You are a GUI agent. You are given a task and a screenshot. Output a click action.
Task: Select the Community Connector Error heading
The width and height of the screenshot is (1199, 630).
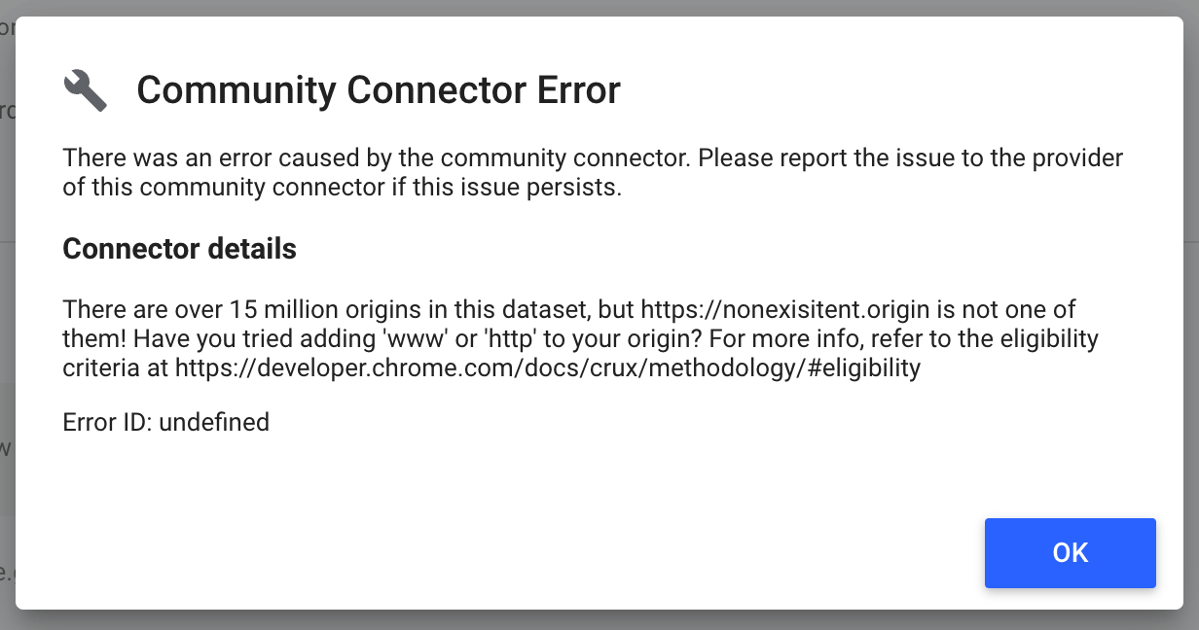(378, 89)
